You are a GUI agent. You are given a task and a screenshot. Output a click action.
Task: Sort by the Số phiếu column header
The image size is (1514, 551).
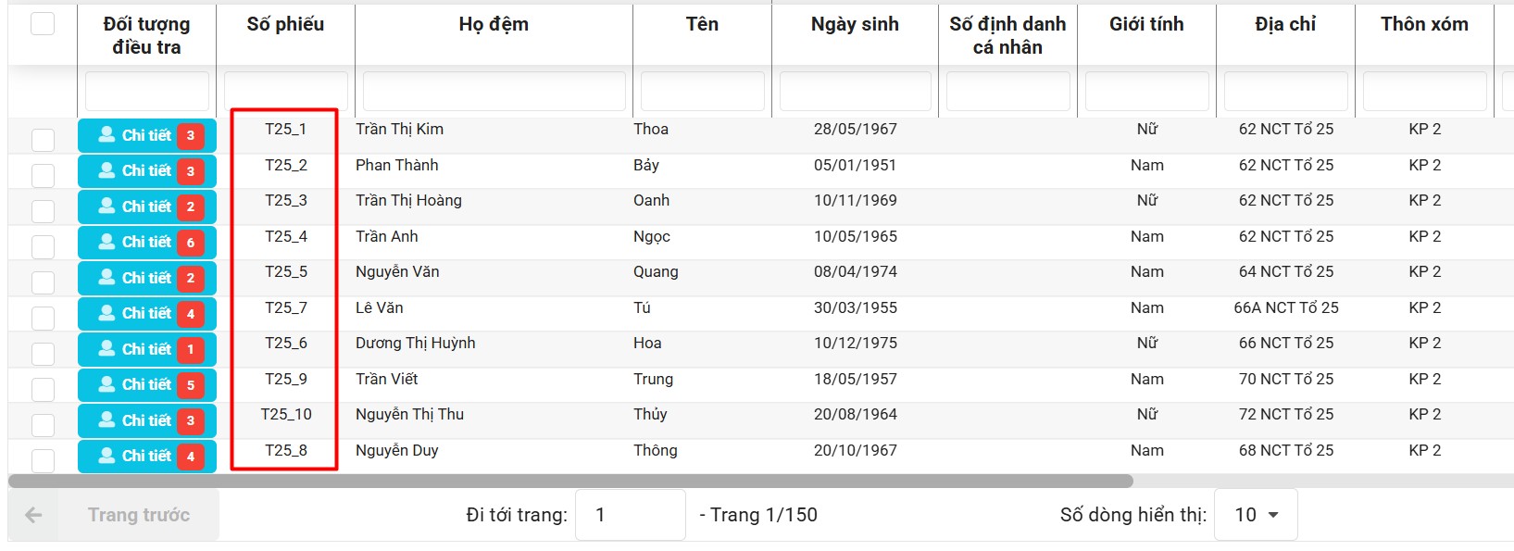click(x=285, y=24)
